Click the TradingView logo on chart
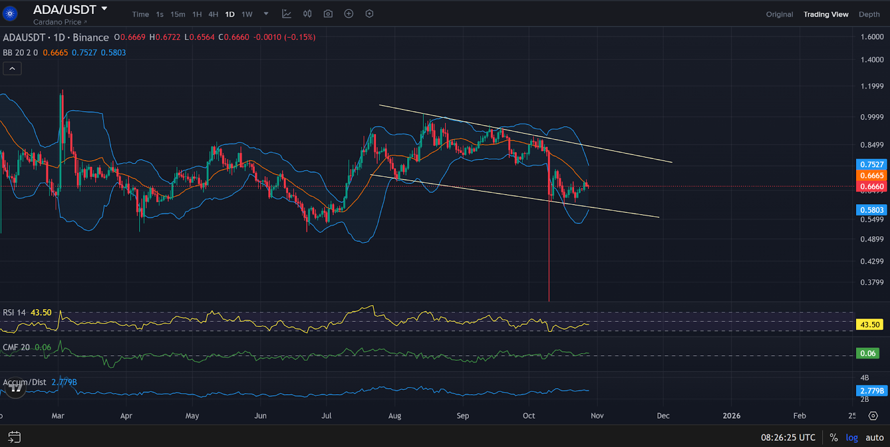The height and width of the screenshot is (447, 890). coord(16,389)
